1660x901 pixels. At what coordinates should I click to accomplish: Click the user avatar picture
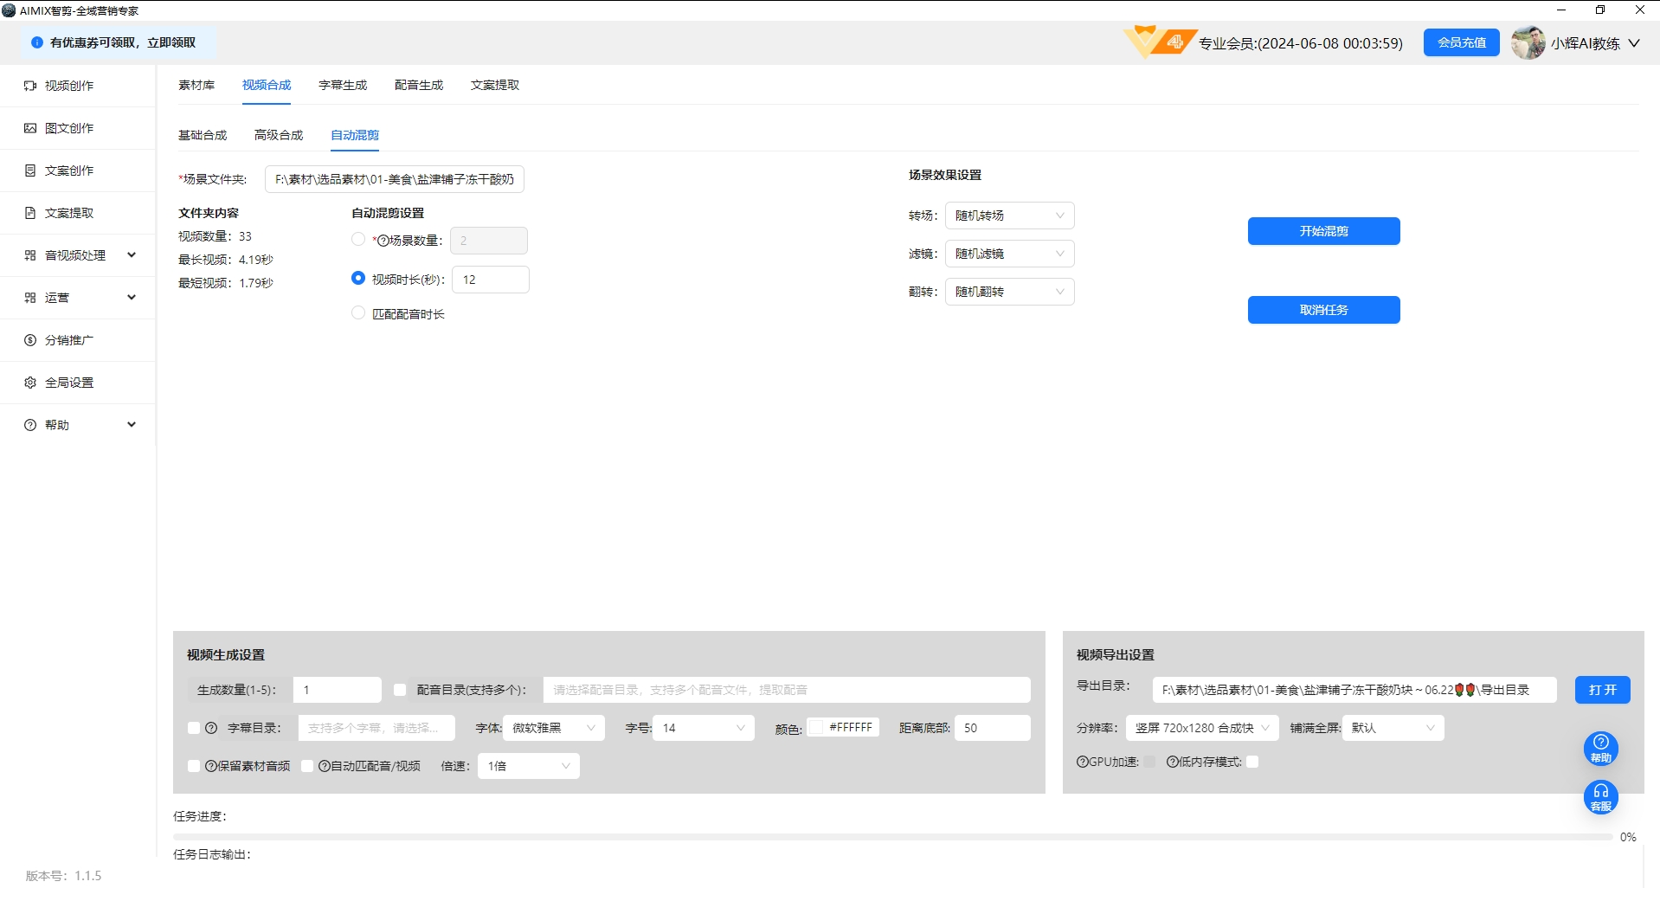tap(1528, 43)
